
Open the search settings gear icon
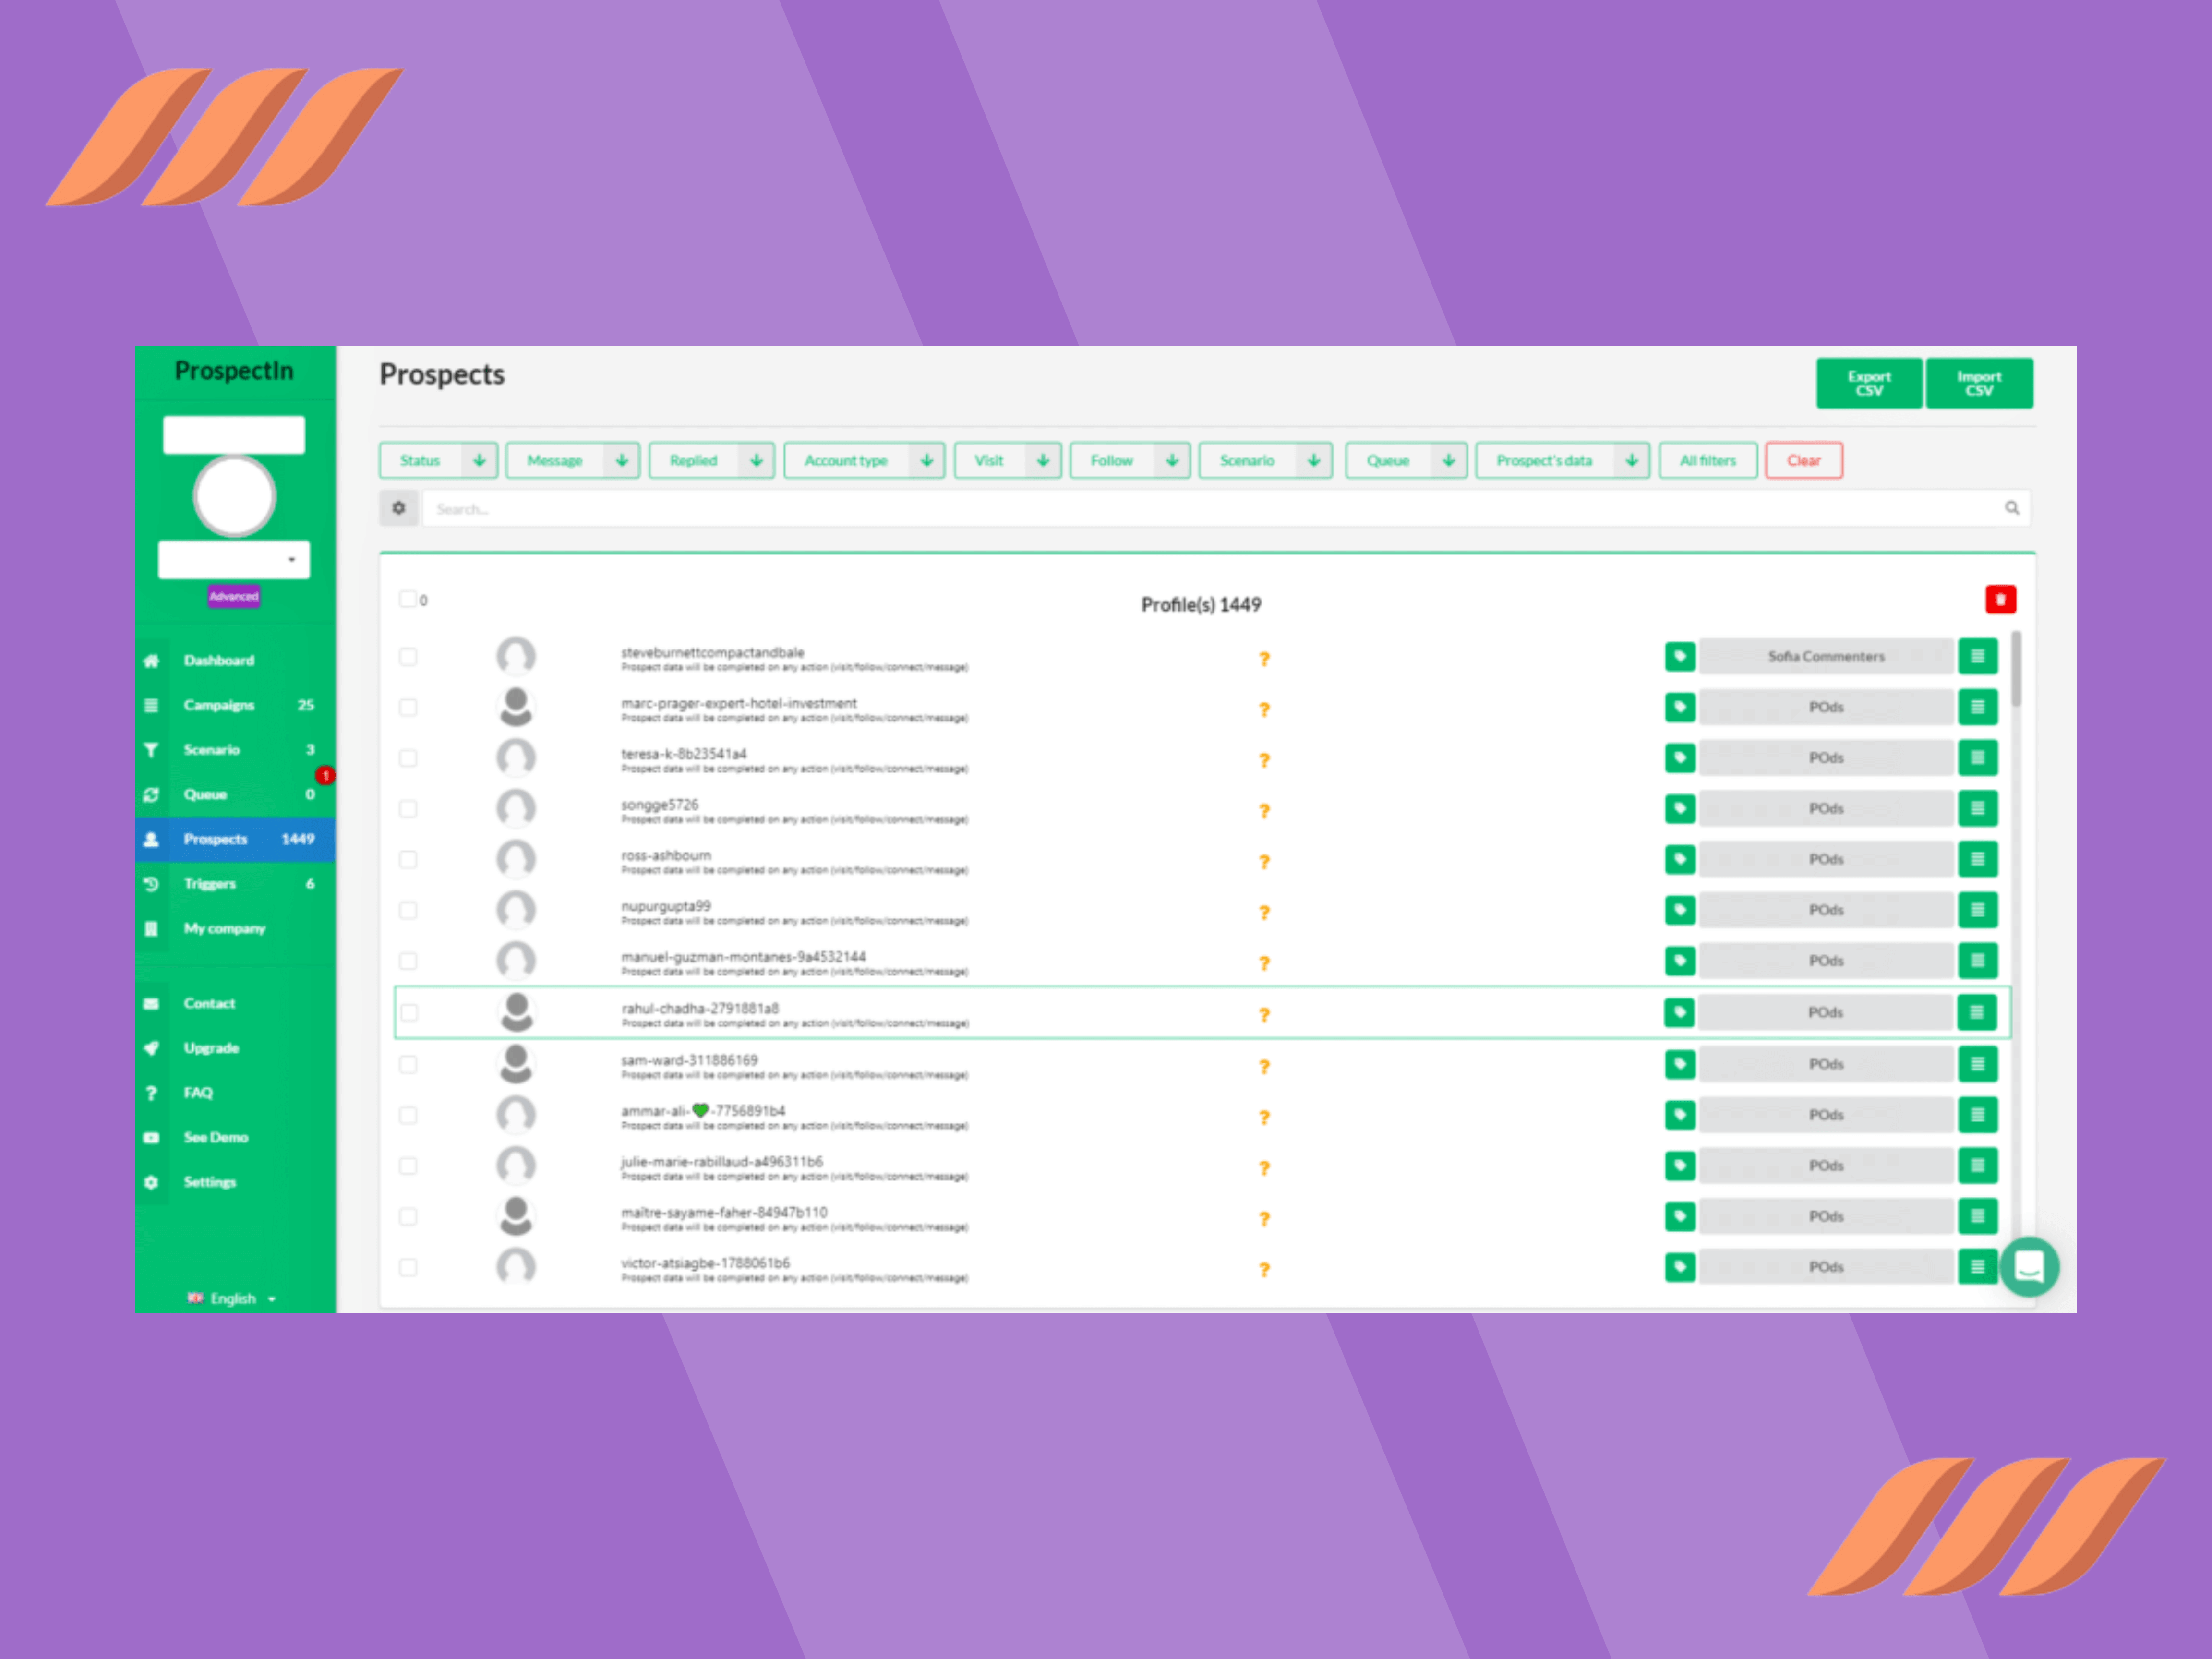click(399, 508)
